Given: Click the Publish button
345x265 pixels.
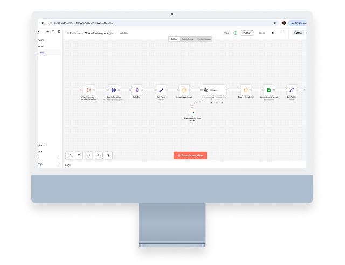Looking at the screenshot, I should tap(247, 33).
